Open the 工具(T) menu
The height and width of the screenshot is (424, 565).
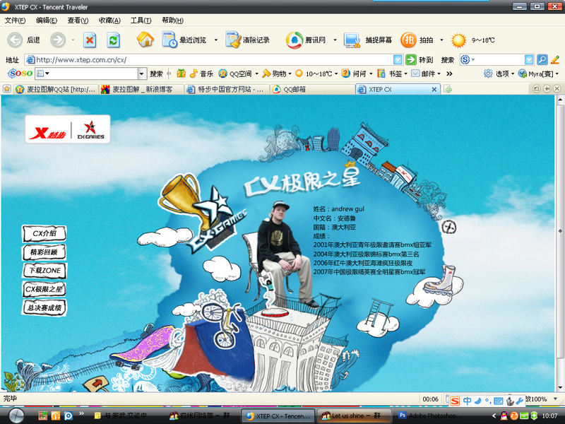click(141, 20)
